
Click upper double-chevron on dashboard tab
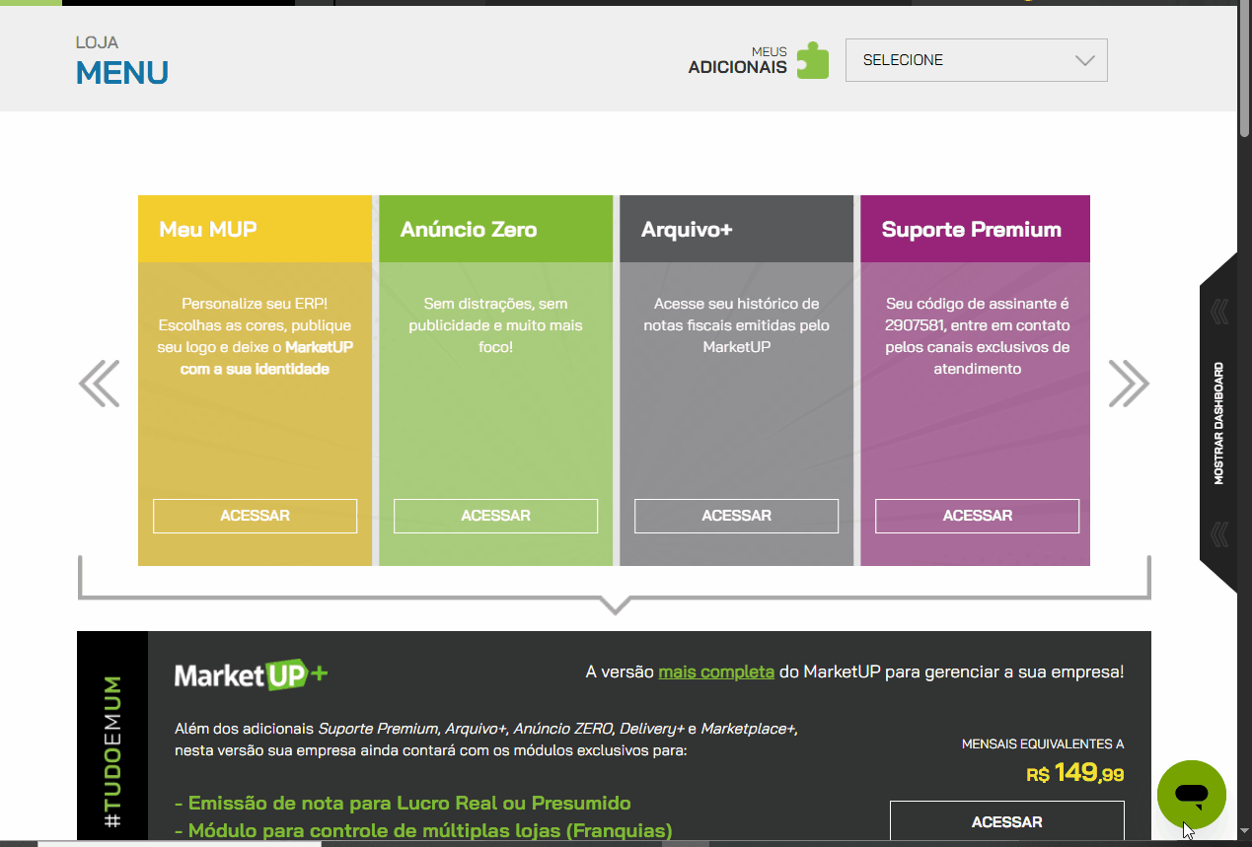coord(1219,312)
